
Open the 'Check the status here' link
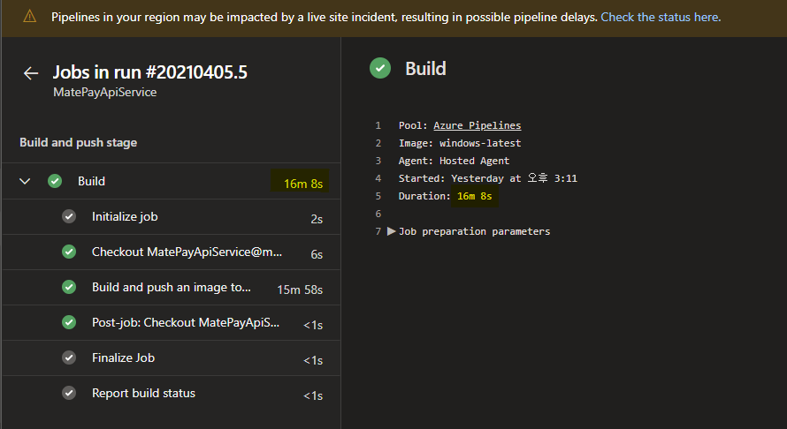point(660,17)
